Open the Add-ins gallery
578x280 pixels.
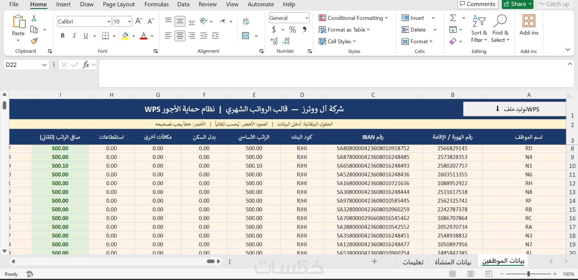click(x=529, y=25)
